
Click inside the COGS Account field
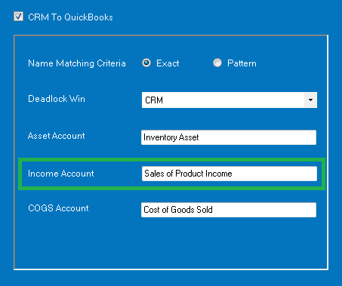[x=229, y=210]
